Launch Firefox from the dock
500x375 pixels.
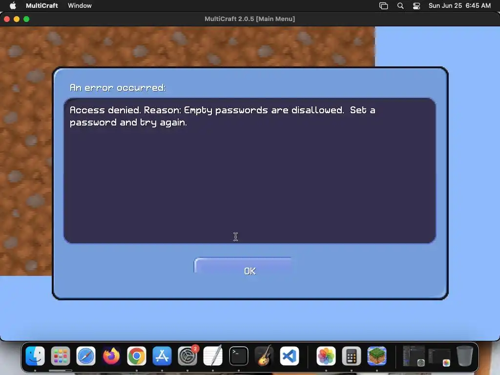coord(111,356)
